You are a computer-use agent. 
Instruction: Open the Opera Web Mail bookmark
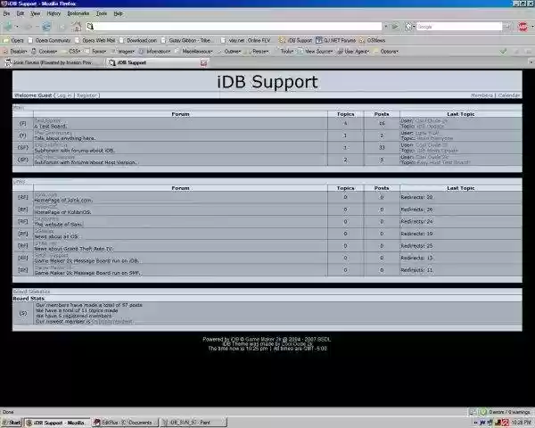coord(95,40)
